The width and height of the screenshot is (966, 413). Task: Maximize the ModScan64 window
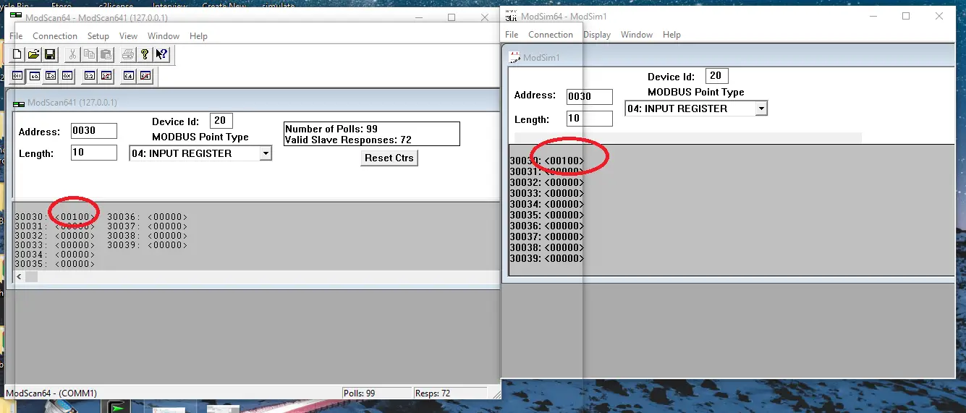452,17
